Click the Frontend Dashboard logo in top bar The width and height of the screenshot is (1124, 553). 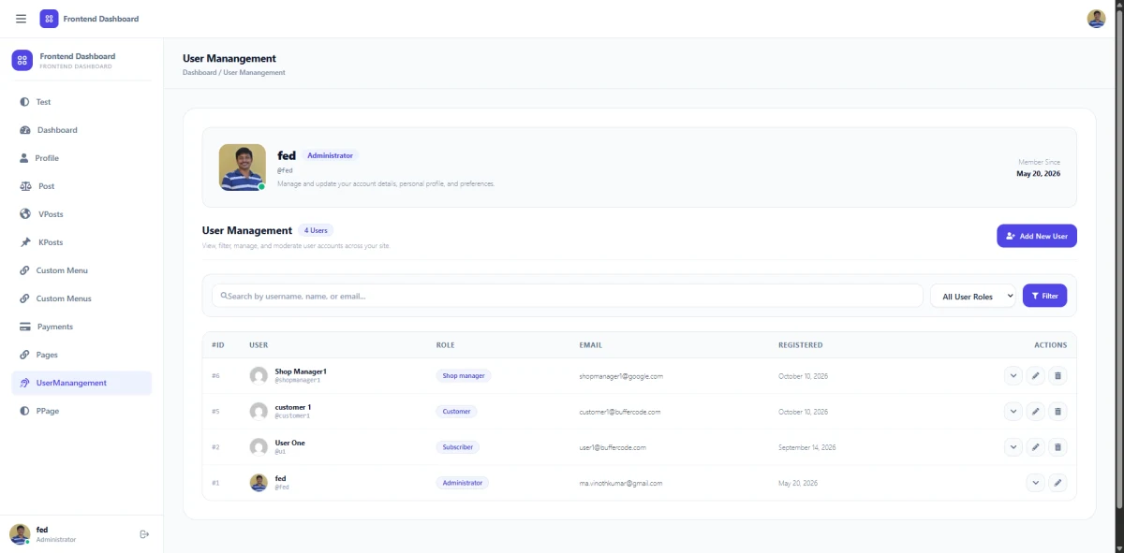[49, 19]
